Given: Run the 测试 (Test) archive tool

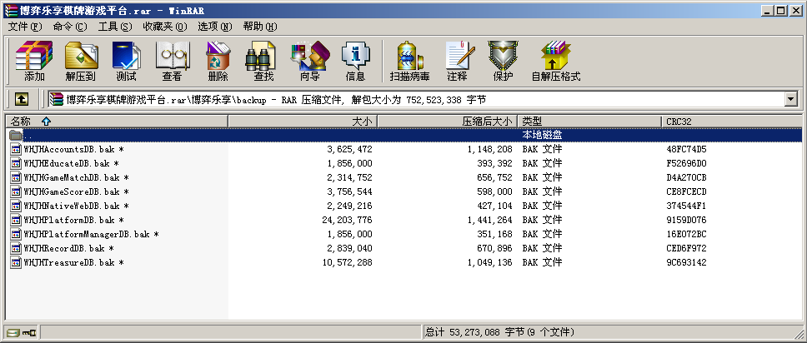Looking at the screenshot, I should pos(126,61).
